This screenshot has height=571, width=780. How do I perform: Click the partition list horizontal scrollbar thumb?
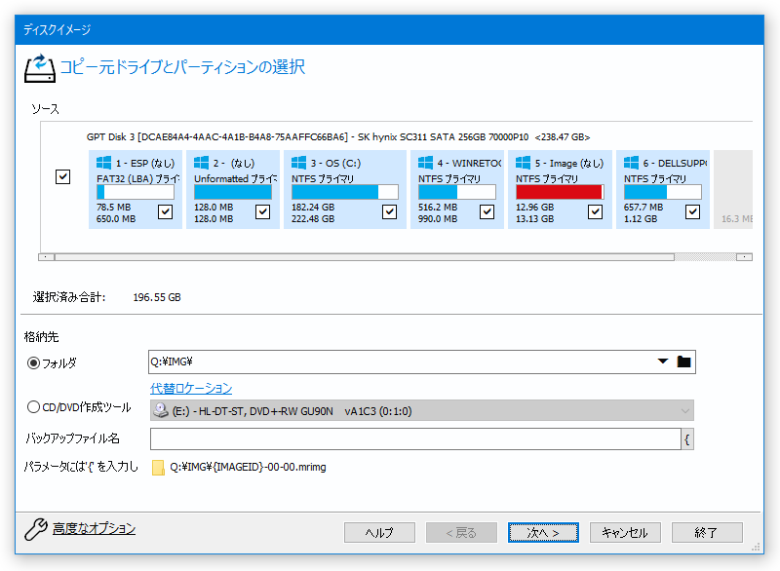(x=365, y=257)
